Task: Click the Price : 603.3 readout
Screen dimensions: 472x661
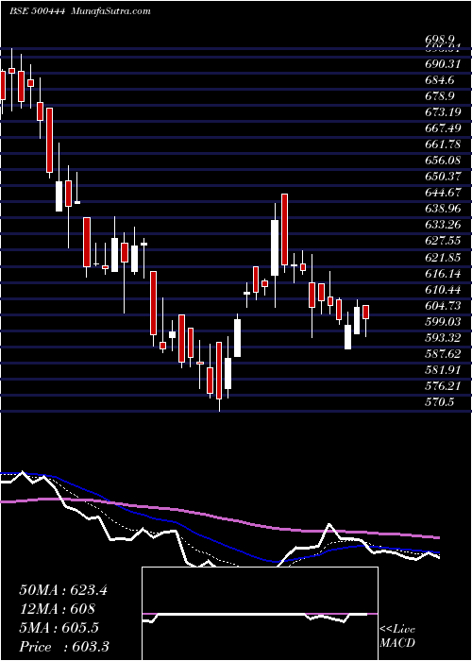Action: [63, 647]
